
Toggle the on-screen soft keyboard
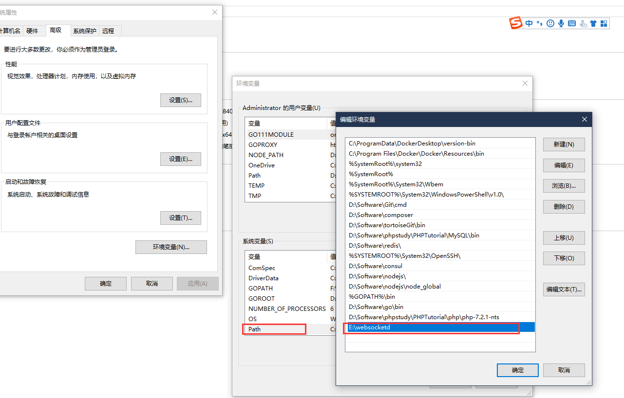[571, 23]
